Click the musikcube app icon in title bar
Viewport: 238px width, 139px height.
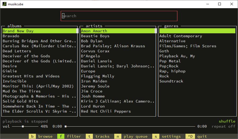(4, 4)
